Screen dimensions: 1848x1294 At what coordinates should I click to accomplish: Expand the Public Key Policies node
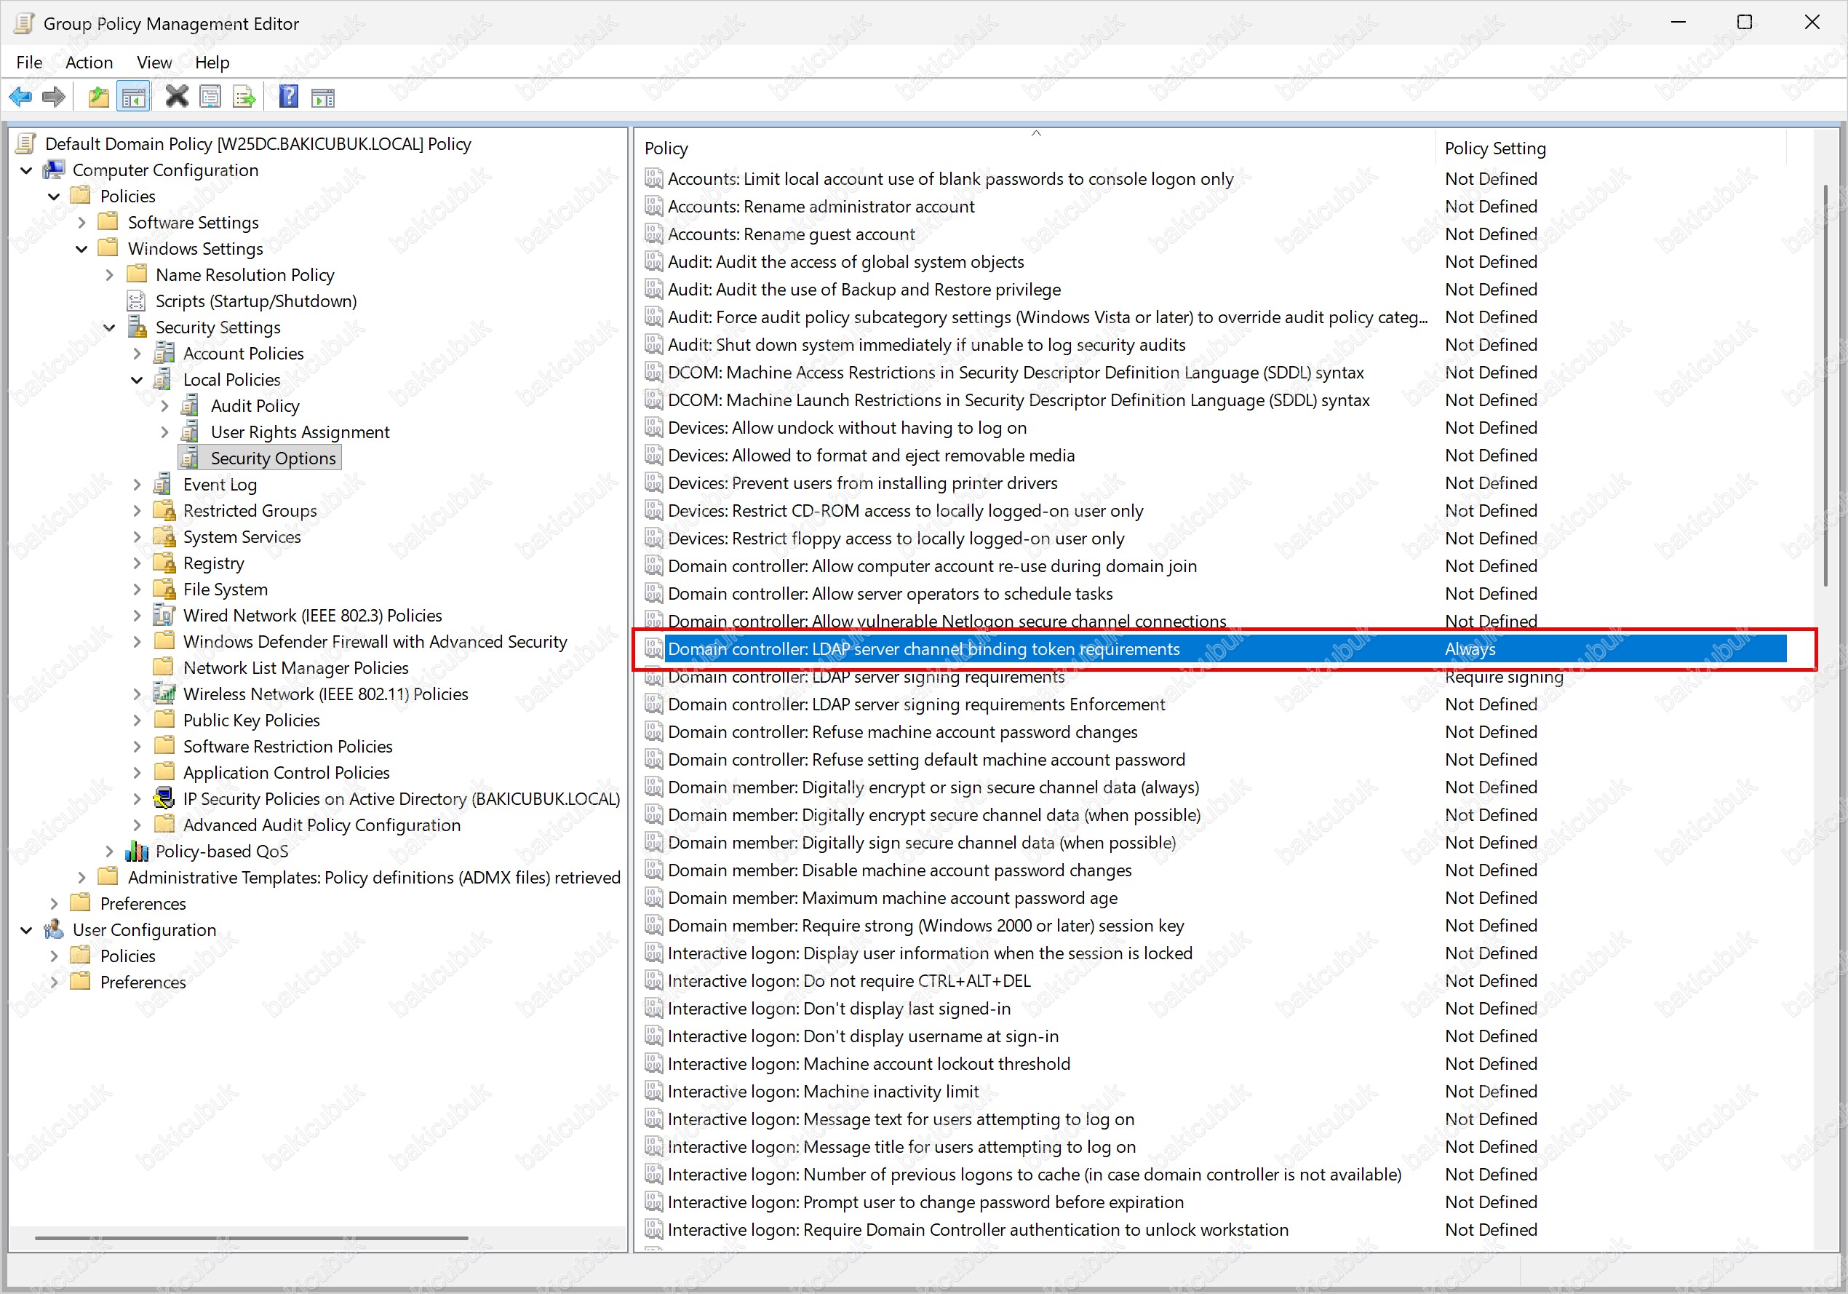pyautogui.click(x=137, y=720)
